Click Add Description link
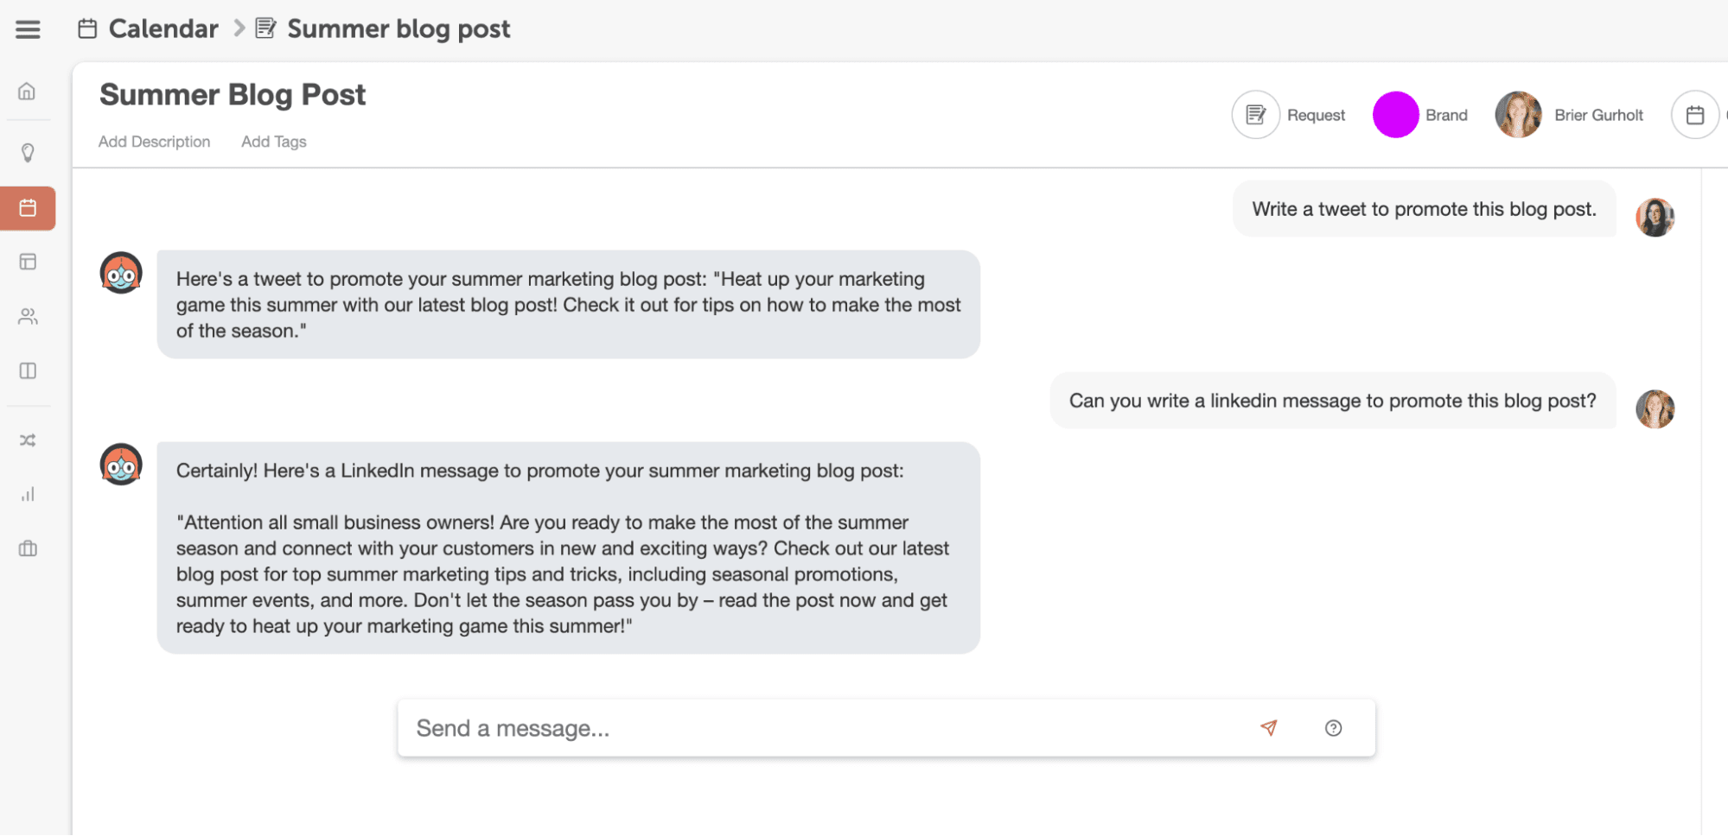This screenshot has width=1728, height=836. point(154,142)
